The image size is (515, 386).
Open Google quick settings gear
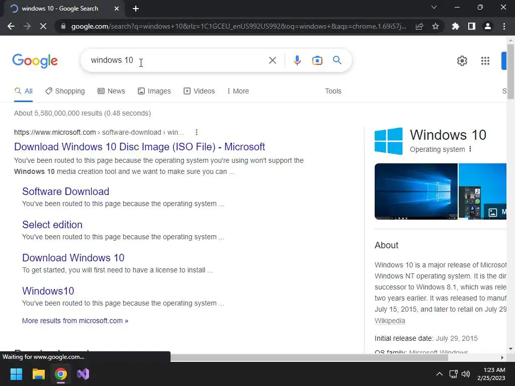point(462,61)
